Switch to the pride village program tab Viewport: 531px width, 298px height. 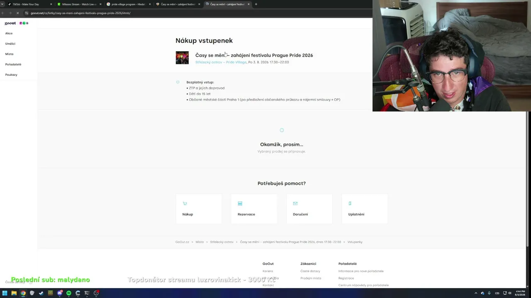click(129, 4)
